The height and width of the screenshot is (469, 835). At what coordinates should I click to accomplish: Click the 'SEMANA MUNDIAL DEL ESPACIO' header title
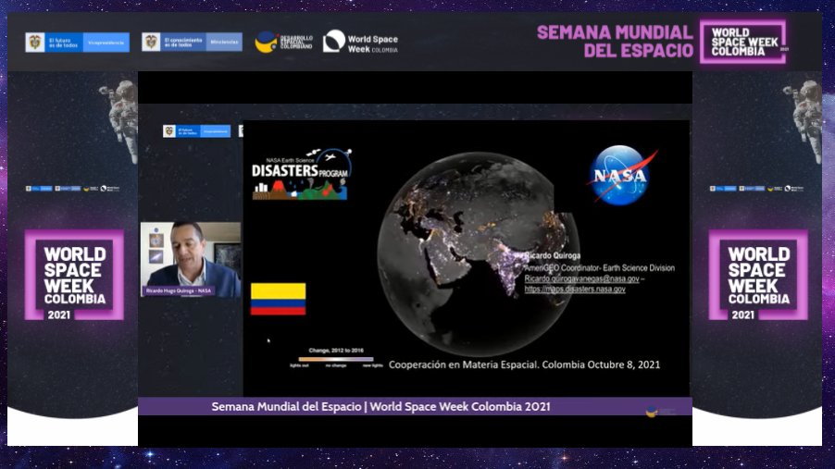click(615, 42)
